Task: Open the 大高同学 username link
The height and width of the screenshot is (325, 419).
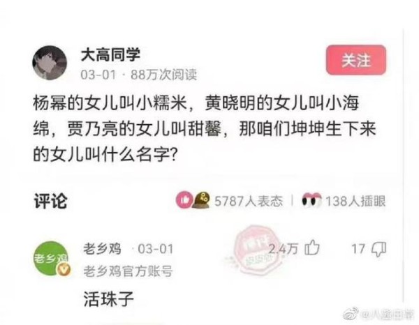Action: [110, 54]
